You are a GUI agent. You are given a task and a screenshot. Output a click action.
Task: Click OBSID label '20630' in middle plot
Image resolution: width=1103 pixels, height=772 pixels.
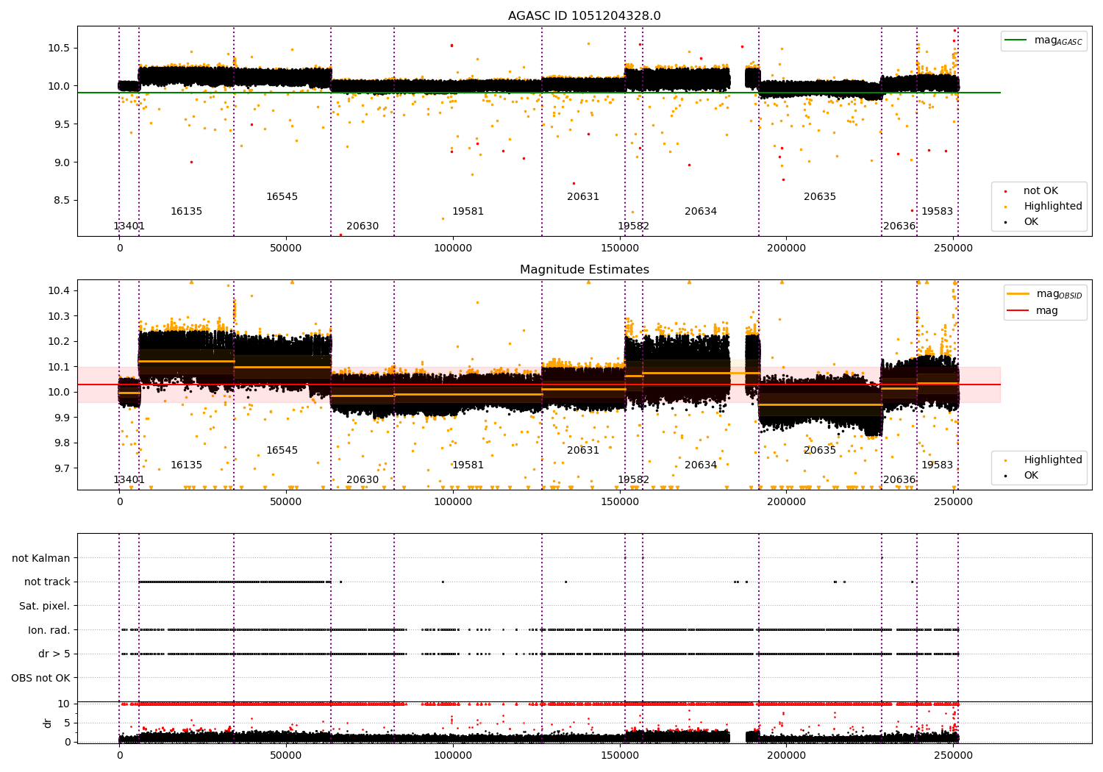[363, 480]
